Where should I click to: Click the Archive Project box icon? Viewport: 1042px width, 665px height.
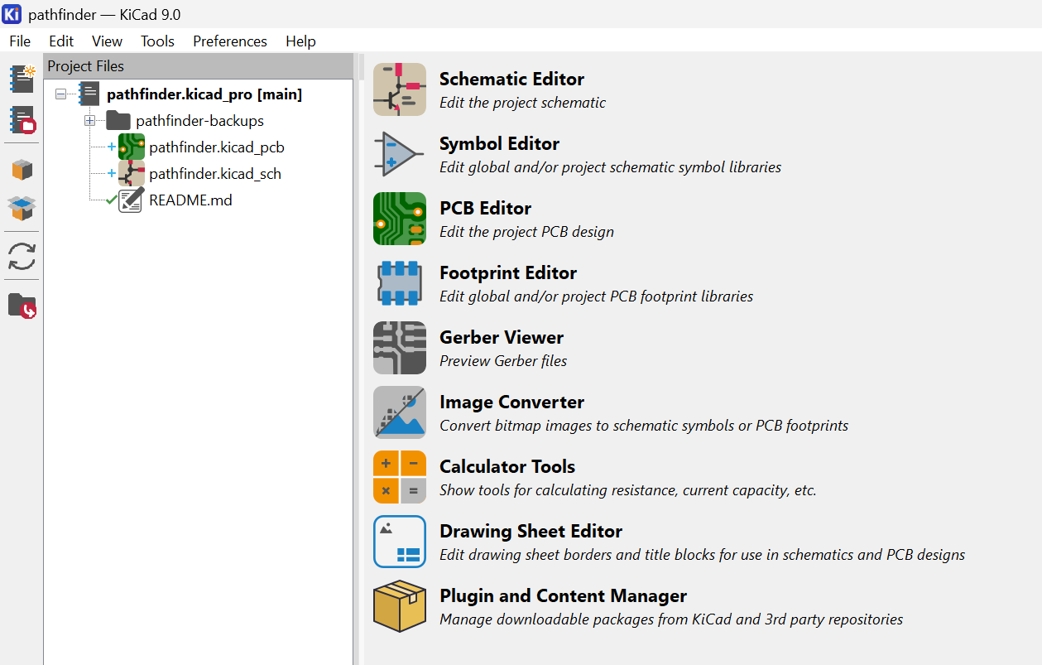click(x=22, y=170)
